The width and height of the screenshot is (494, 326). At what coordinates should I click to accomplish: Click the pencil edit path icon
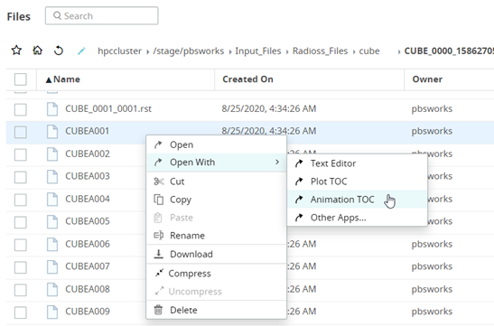[81, 51]
